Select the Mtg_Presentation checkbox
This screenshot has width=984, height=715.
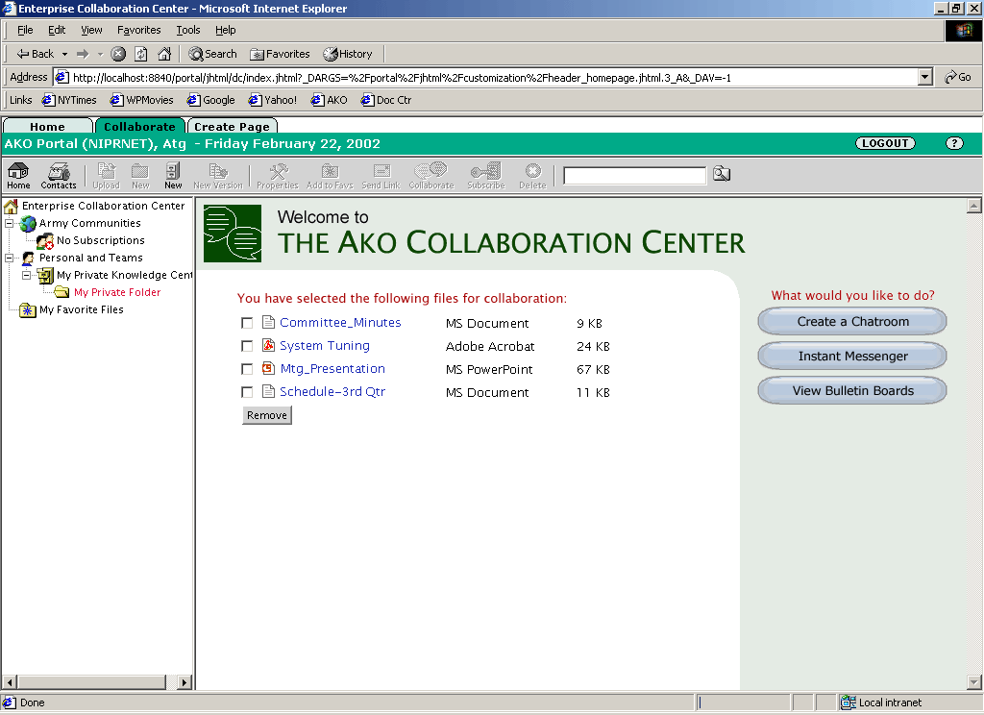[247, 369]
